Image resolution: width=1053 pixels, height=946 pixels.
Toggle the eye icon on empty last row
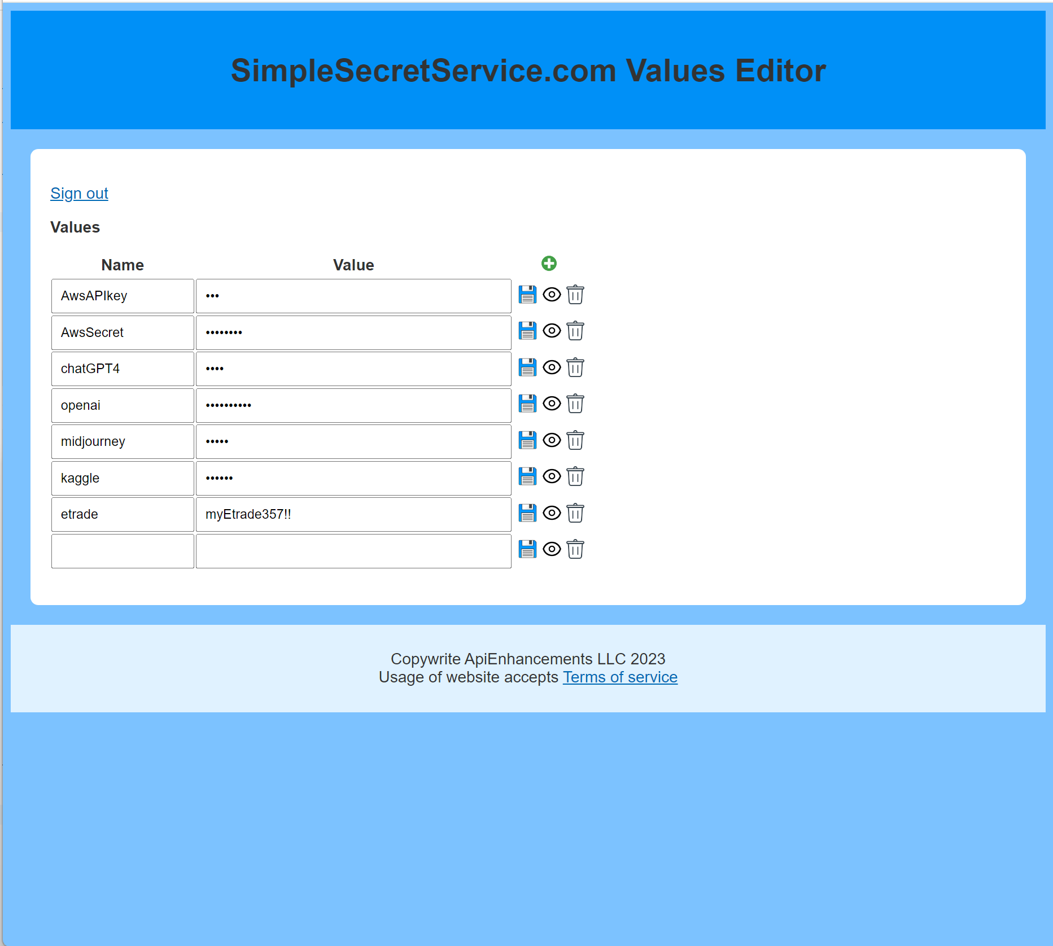552,549
